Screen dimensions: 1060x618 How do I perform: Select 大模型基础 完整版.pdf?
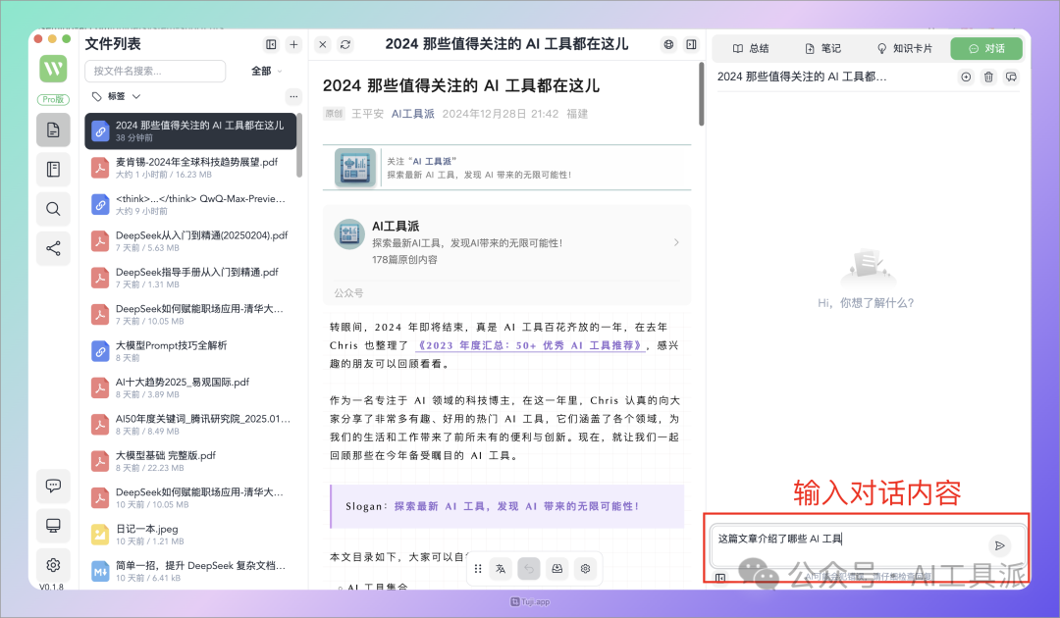coord(190,461)
